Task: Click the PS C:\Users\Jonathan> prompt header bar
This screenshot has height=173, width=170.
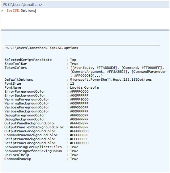Action: point(85,5)
